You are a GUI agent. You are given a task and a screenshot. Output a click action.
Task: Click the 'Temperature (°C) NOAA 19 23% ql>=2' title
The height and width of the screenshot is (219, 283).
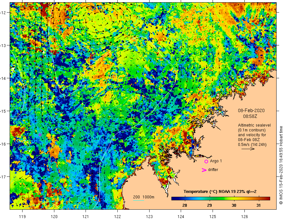(x=220, y=192)
